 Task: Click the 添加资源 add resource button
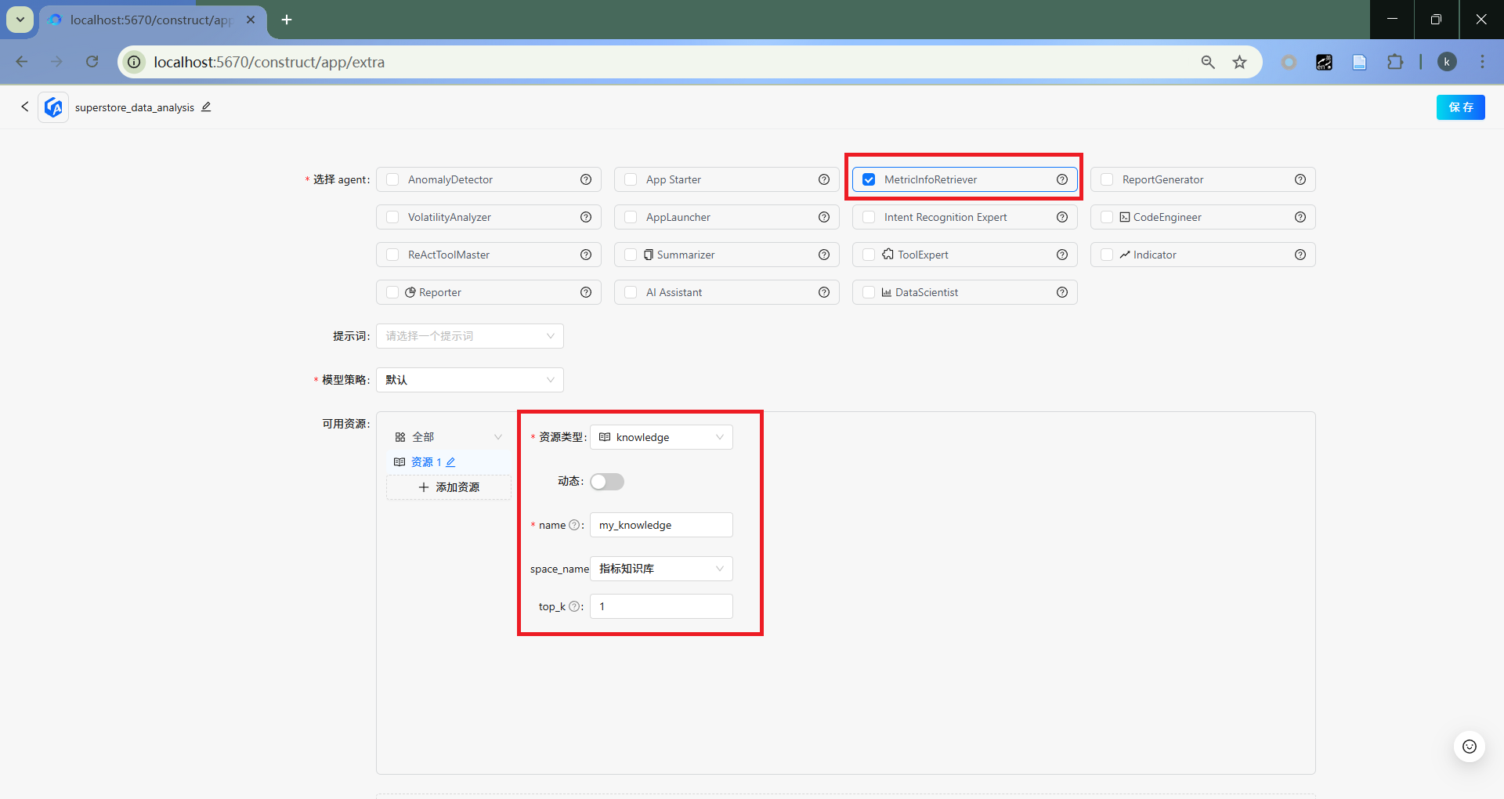[x=449, y=487]
